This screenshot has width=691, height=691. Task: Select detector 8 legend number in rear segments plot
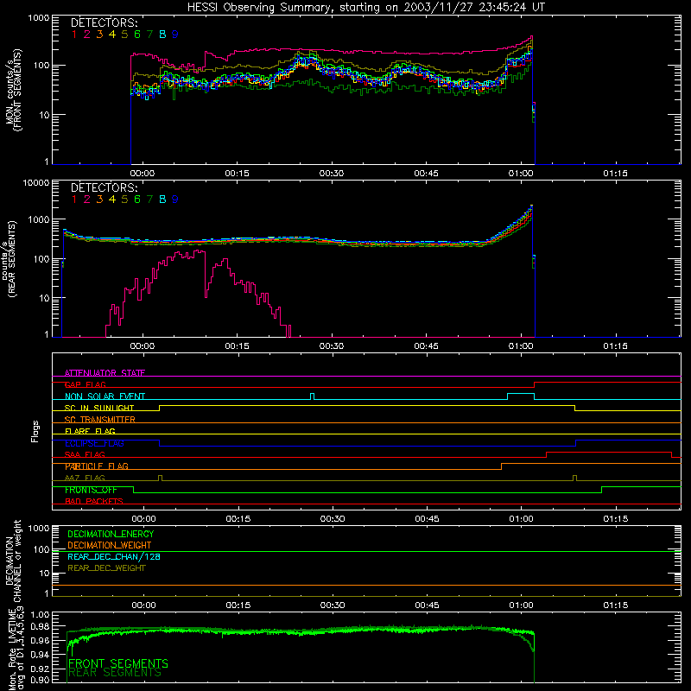click(162, 200)
